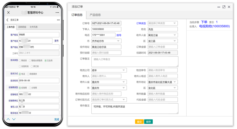Select the 陶瓷类 complaint type radio
Screen dimensions: 237x129
coord(20,61)
